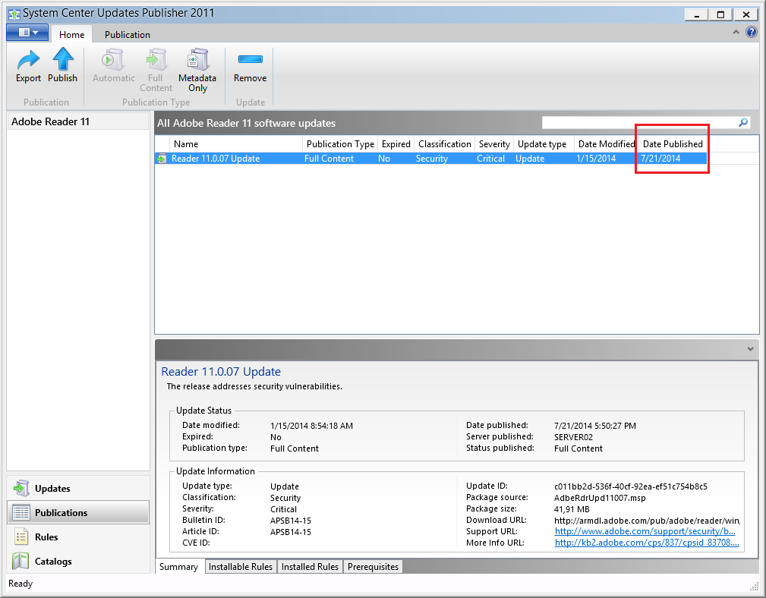Image resolution: width=766 pixels, height=598 pixels.
Task: Open the Installable Rules tab
Action: point(241,567)
